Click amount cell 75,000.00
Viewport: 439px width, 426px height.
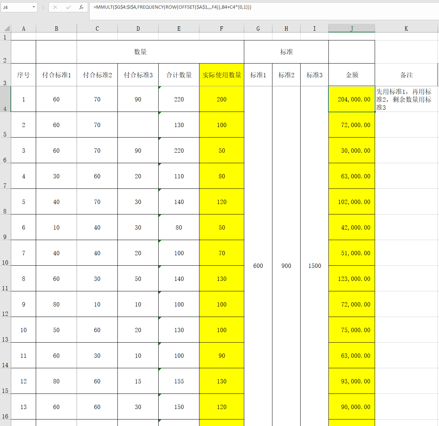pyautogui.click(x=352, y=330)
